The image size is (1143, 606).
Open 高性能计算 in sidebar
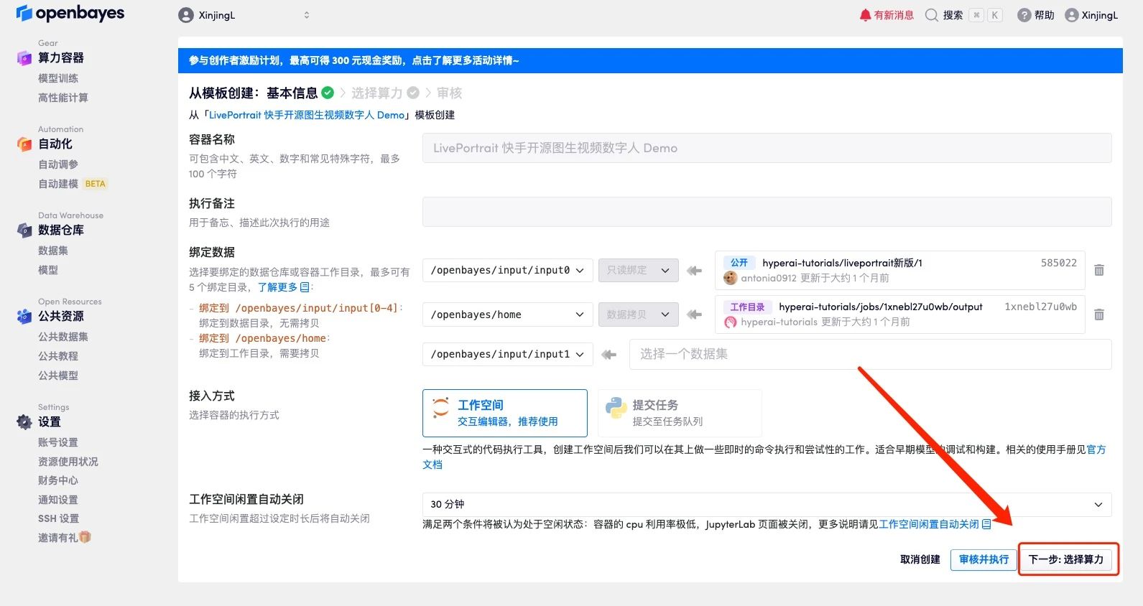coord(63,98)
